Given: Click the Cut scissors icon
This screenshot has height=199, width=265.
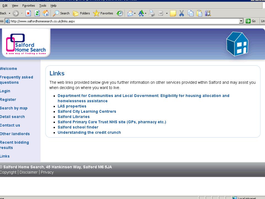Looking at the screenshot, I should [182, 13].
